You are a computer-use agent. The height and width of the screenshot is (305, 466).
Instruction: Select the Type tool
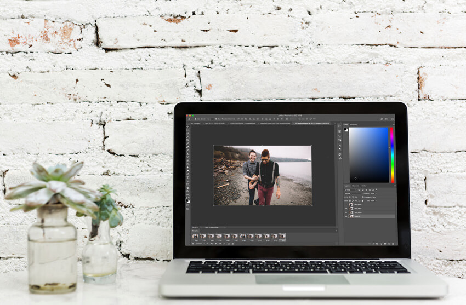tap(187, 177)
